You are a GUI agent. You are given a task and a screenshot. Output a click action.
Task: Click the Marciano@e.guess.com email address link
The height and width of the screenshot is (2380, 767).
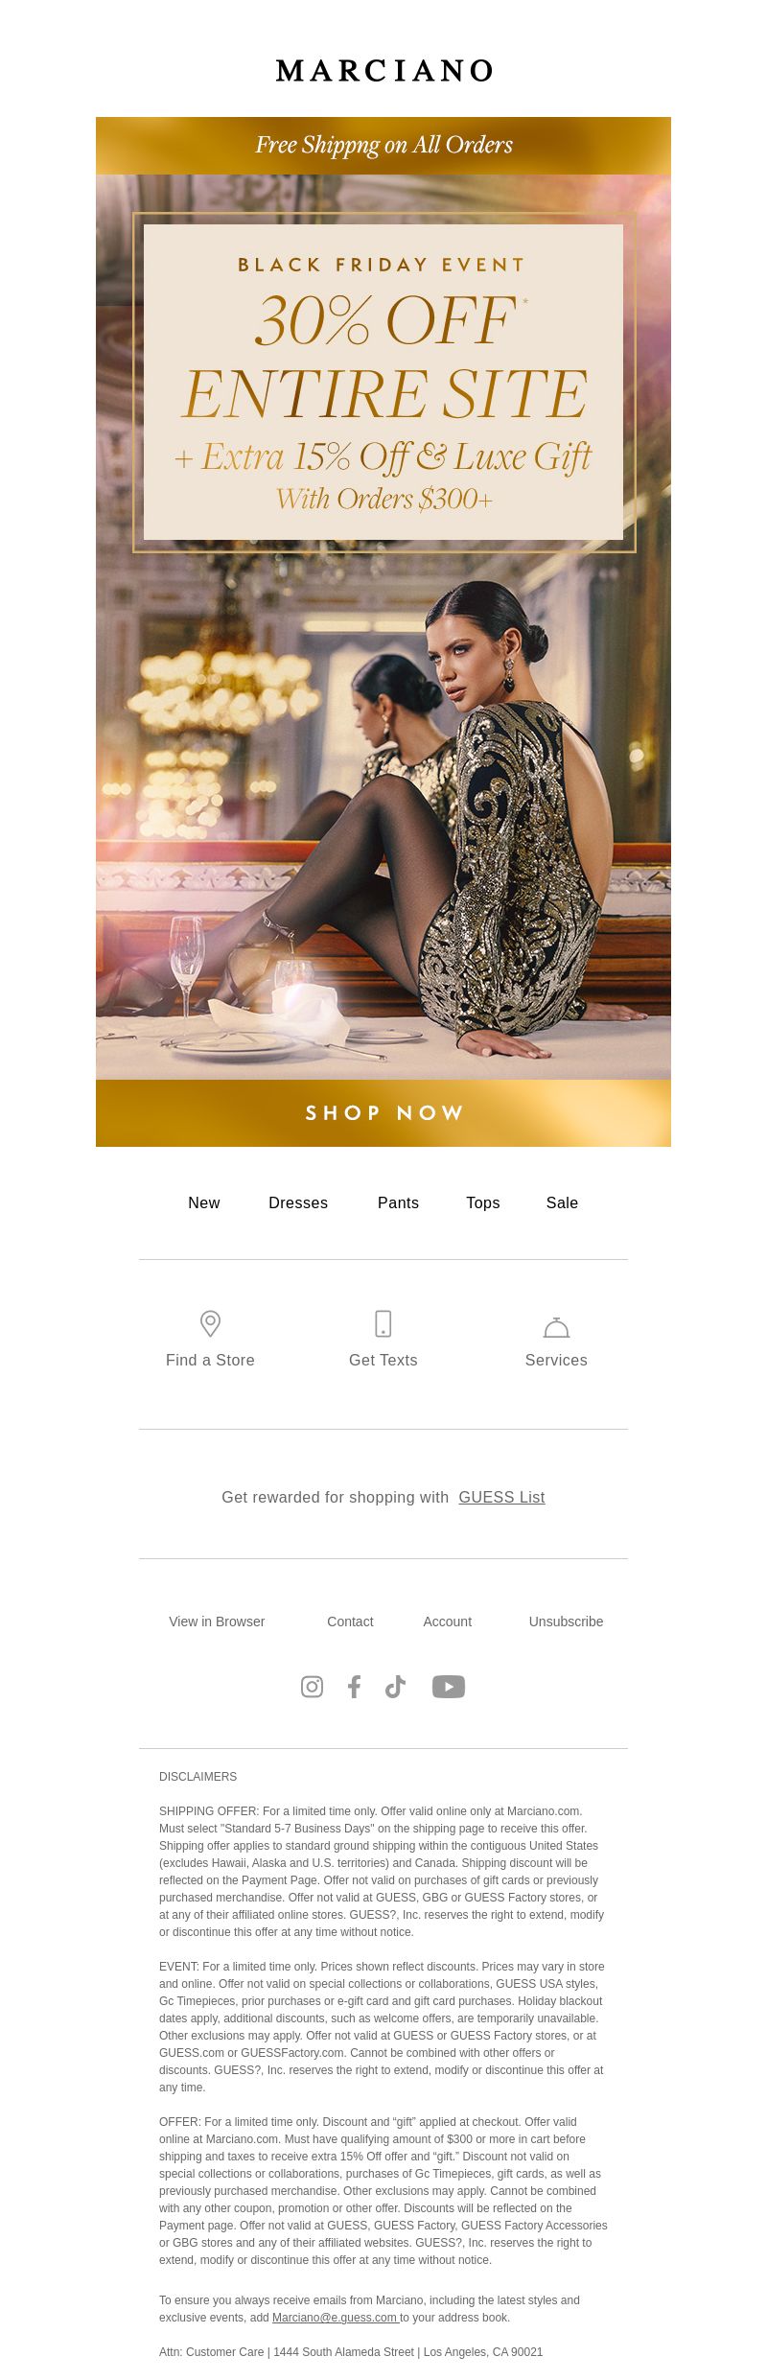(336, 2318)
